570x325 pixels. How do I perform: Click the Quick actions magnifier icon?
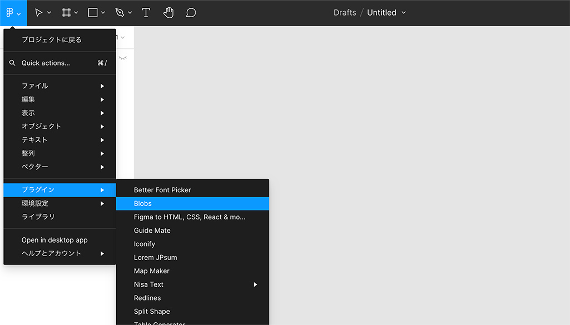tap(12, 63)
